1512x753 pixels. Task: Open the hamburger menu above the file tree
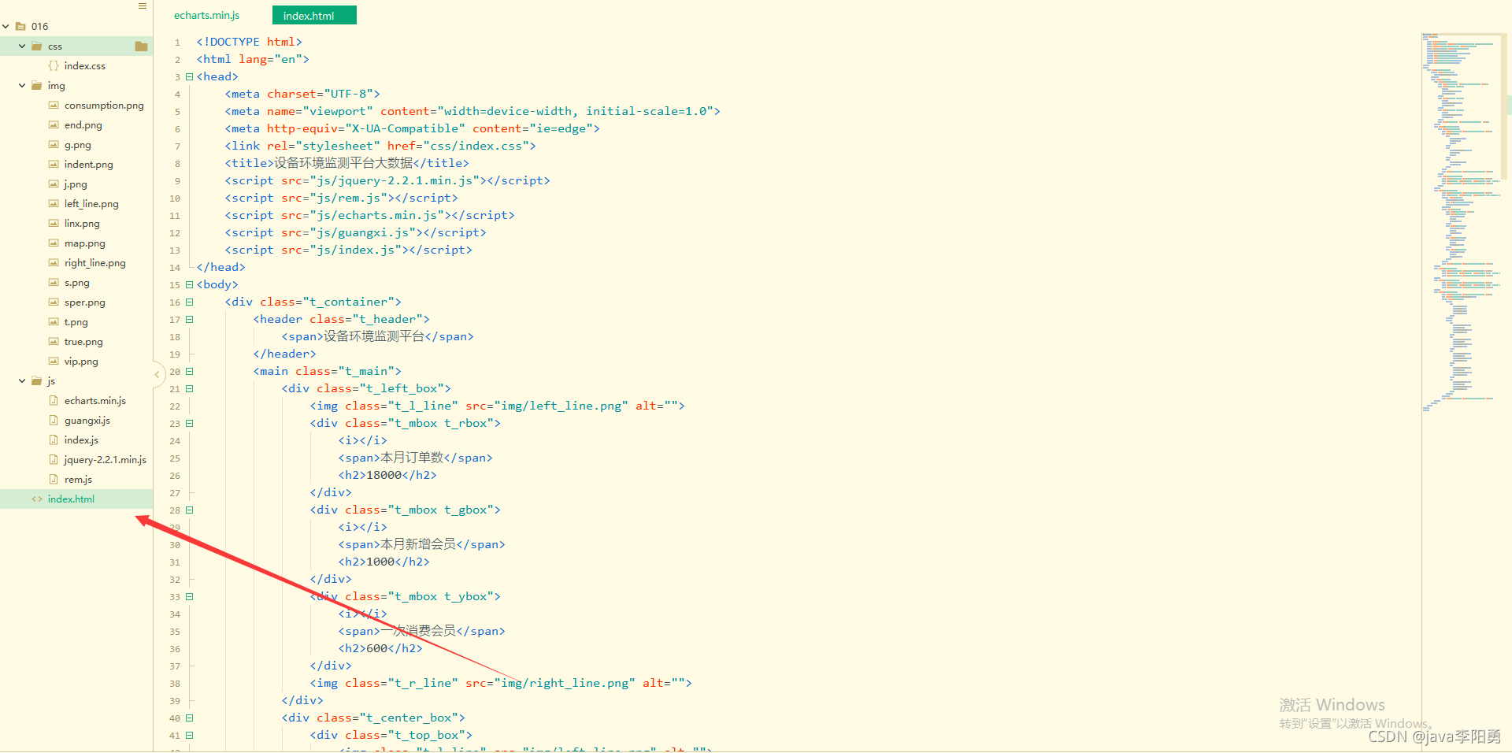tap(143, 6)
